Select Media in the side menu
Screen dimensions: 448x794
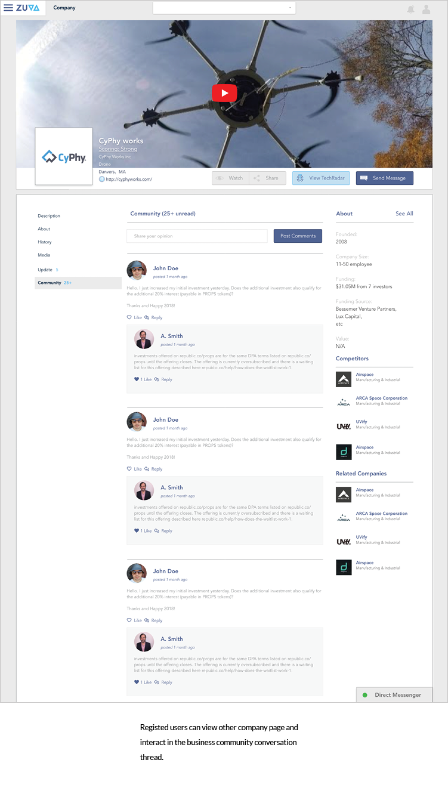click(x=44, y=255)
